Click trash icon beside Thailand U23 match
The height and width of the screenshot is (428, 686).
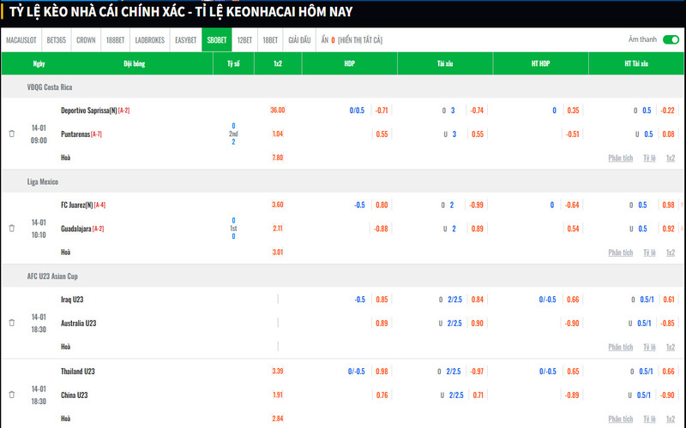click(x=12, y=395)
